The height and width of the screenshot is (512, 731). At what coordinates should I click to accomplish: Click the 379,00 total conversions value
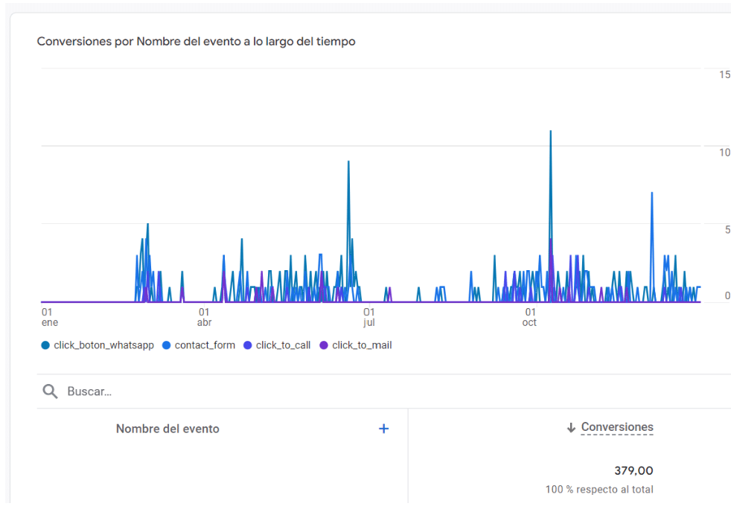pos(633,470)
